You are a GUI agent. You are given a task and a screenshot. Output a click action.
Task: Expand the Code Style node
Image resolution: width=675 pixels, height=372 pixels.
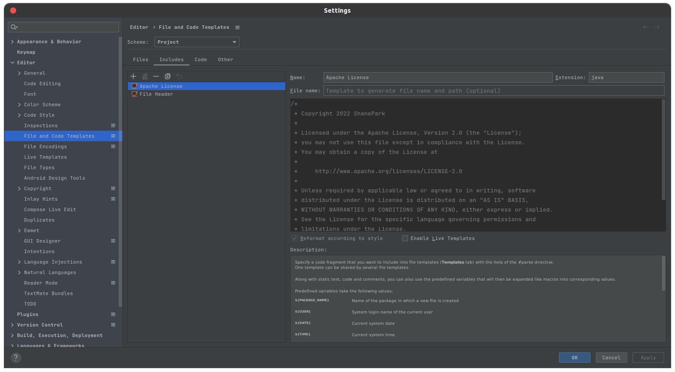click(x=19, y=115)
